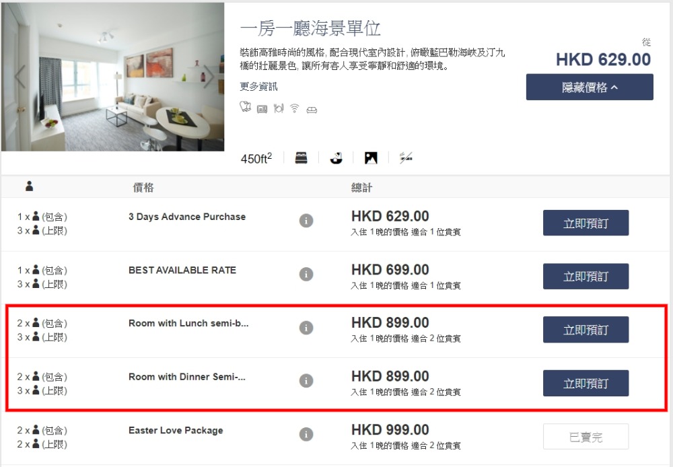View info for Room with Dinner rate
This screenshot has height=467, width=673.
(306, 381)
